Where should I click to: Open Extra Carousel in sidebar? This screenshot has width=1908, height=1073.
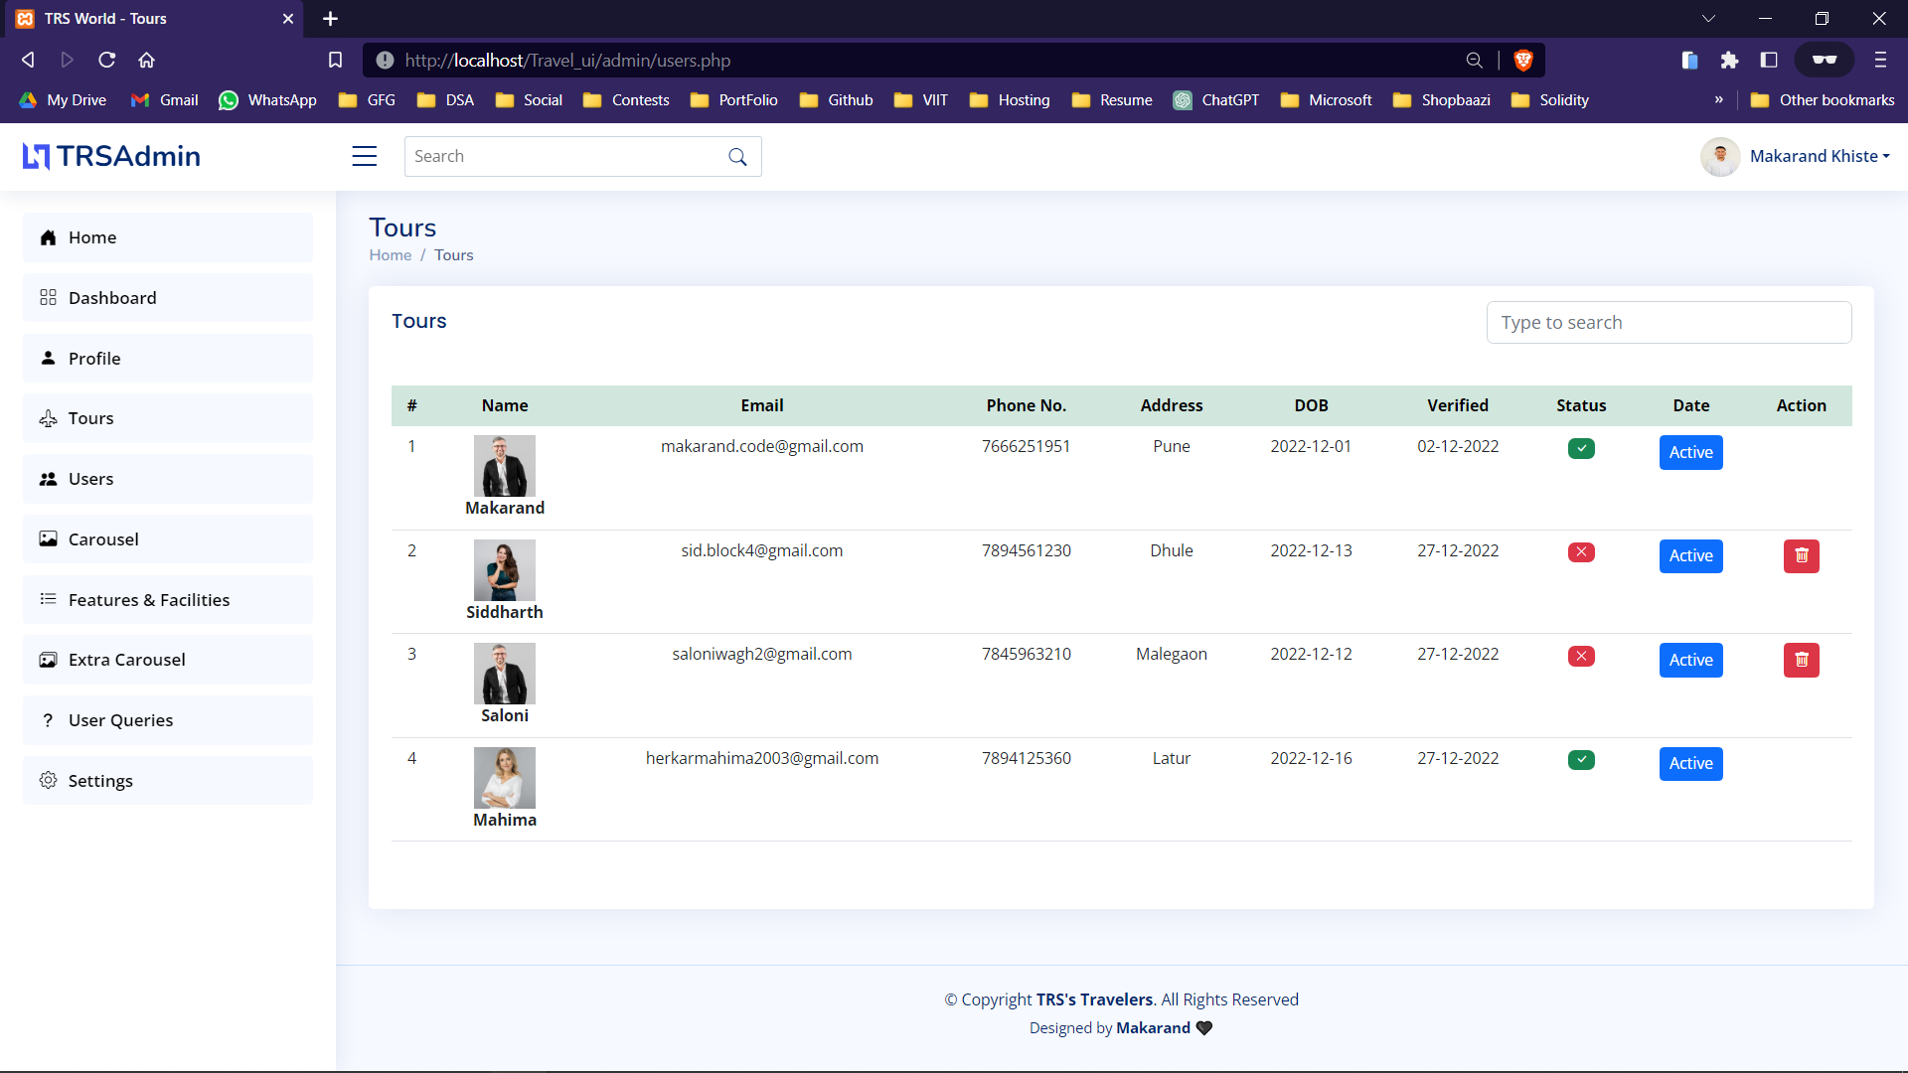click(168, 660)
